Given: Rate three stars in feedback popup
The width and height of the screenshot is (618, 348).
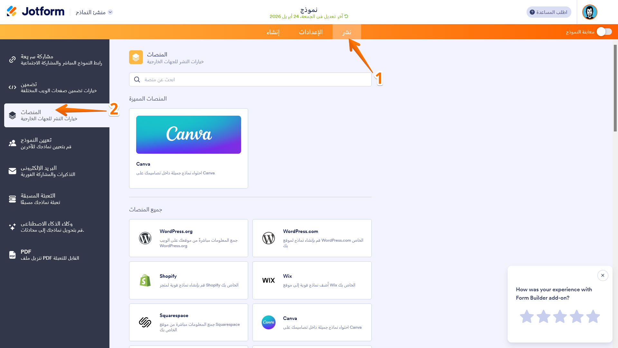Looking at the screenshot, I should point(560,316).
